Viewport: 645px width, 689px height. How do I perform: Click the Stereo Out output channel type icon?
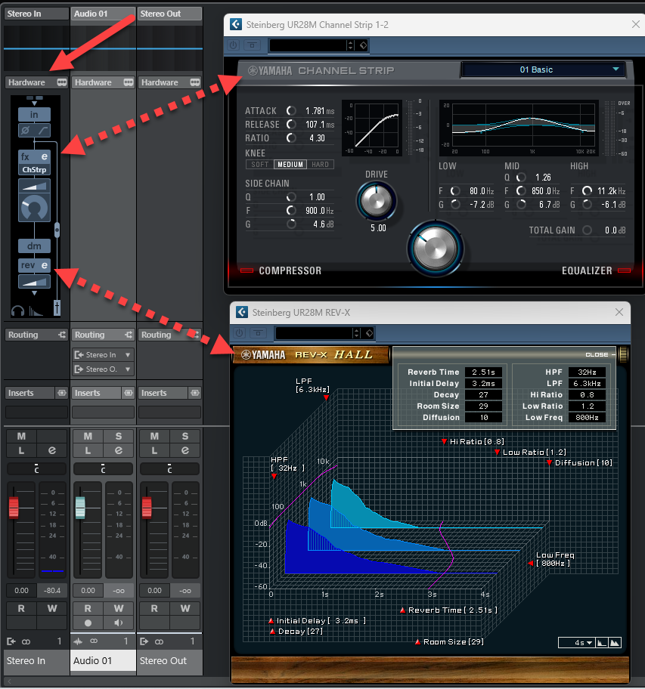[144, 641]
